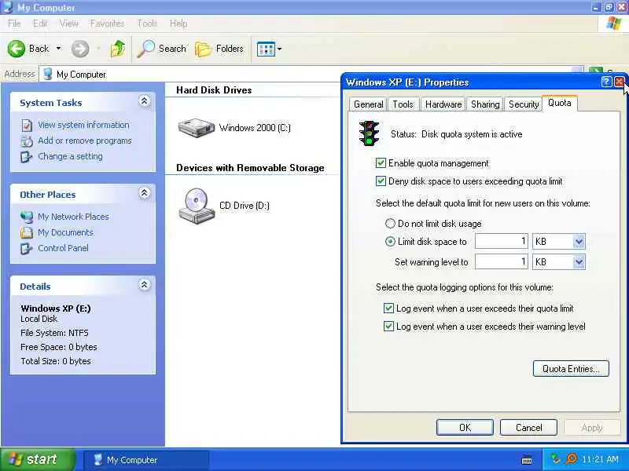Click the Change a setting icon
Image resolution: width=629 pixels, height=471 pixels.
point(27,156)
